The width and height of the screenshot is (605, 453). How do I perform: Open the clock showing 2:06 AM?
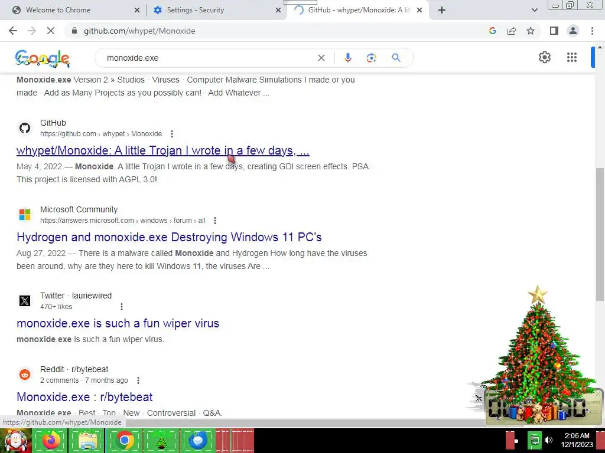pyautogui.click(x=577, y=440)
